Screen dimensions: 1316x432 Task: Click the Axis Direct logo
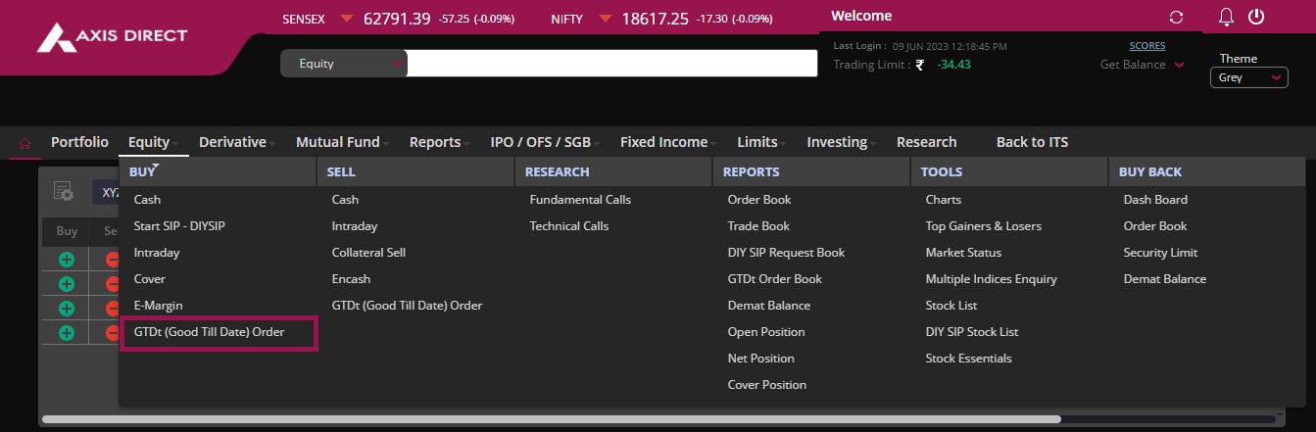point(111,37)
